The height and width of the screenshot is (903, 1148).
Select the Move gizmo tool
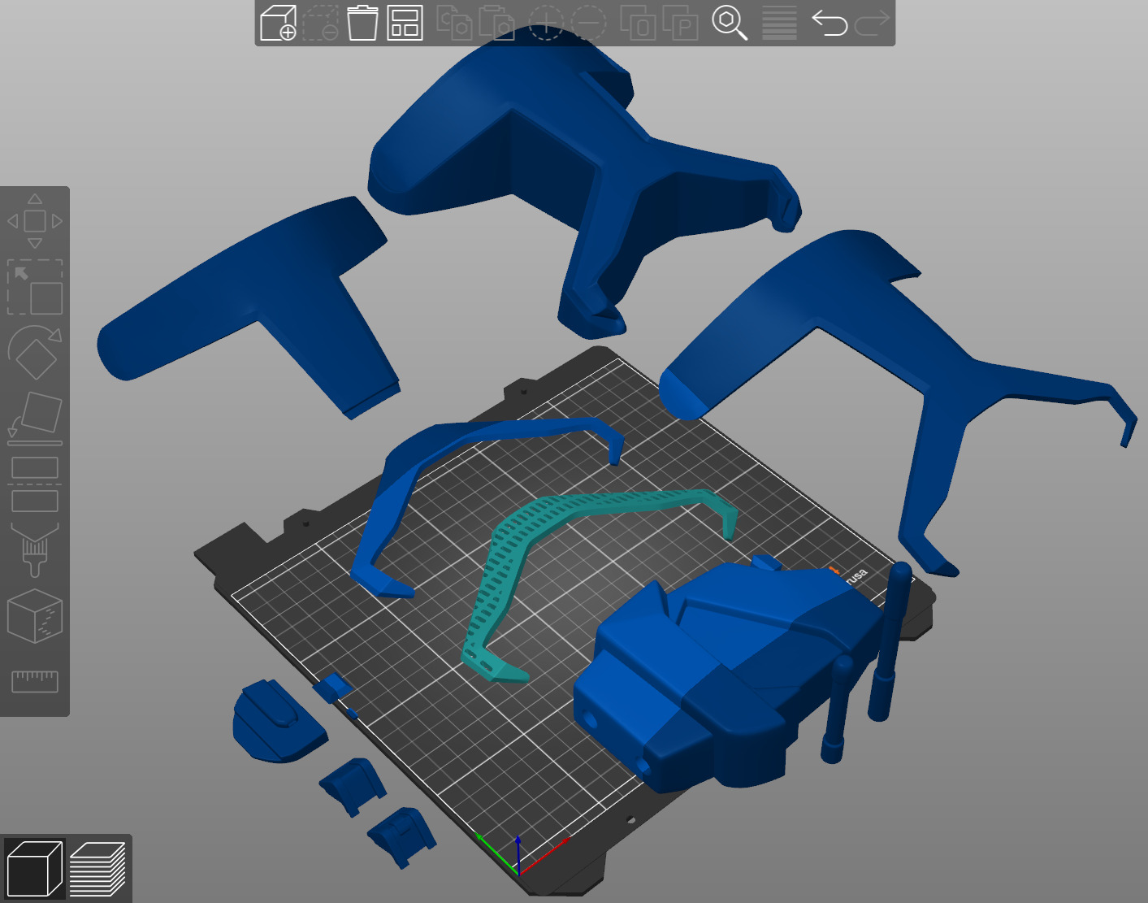pyautogui.click(x=35, y=221)
